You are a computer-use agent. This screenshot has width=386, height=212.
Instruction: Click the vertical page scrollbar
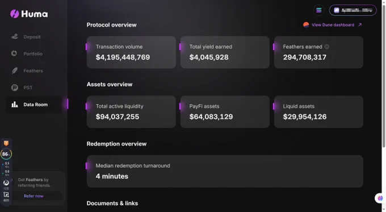click(x=384, y=76)
